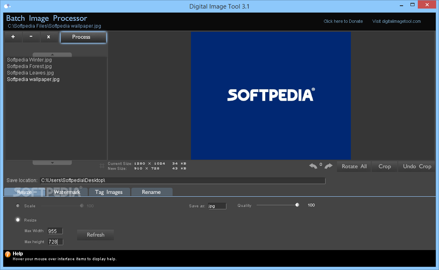The image size is (439, 270).
Task: Click the Softpedia image preview
Action: [271, 96]
